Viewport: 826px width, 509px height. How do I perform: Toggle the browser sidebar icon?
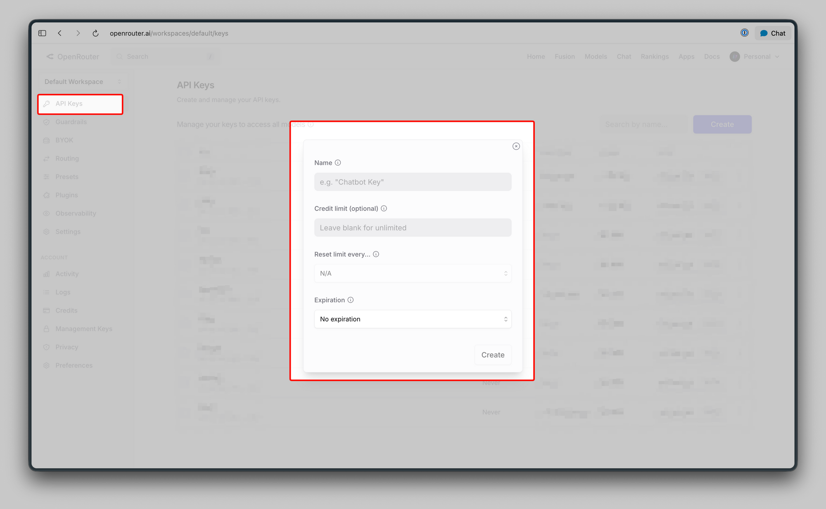[x=42, y=33]
